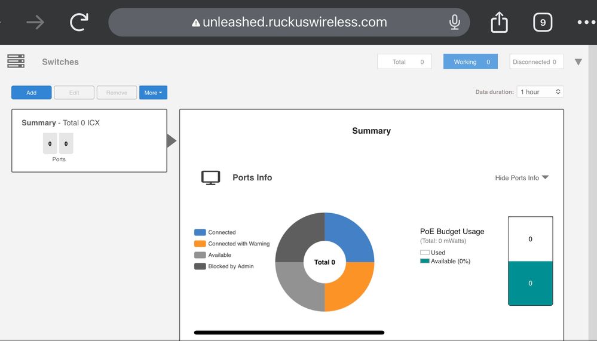
Task: Open the three-dot browser menu
Action: point(586,23)
